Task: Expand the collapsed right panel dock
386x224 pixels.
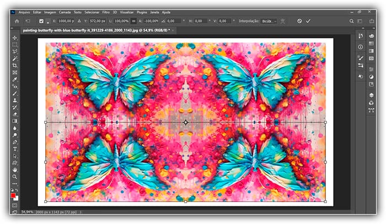Action: pos(373,29)
